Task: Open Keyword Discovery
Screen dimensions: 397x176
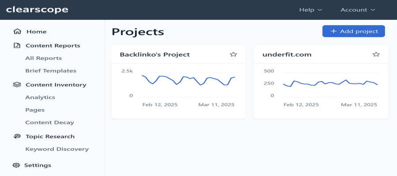Action: click(x=57, y=149)
